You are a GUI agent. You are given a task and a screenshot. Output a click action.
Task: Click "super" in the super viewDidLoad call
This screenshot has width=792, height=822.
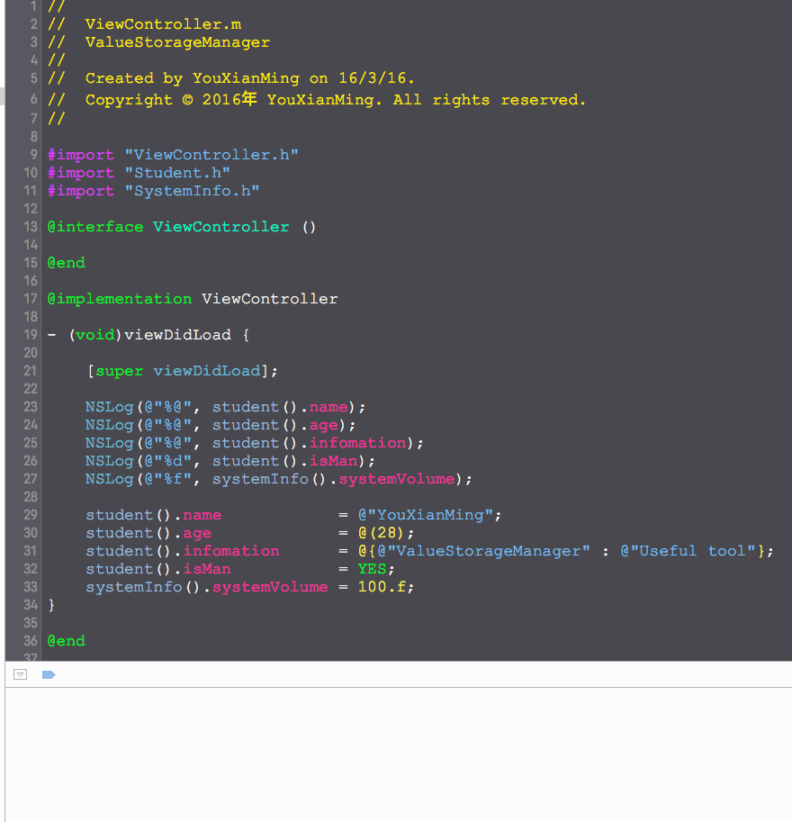120,371
